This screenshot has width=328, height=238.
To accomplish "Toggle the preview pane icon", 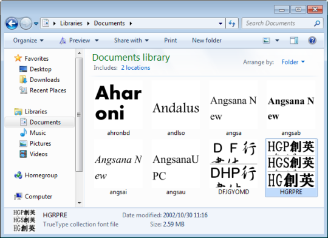I will tap(294, 40).
